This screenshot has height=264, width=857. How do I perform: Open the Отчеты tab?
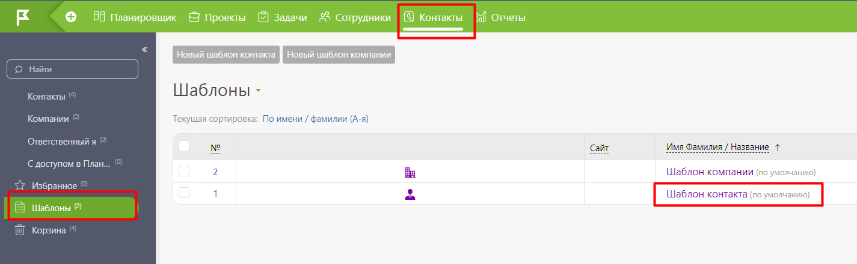(x=500, y=17)
